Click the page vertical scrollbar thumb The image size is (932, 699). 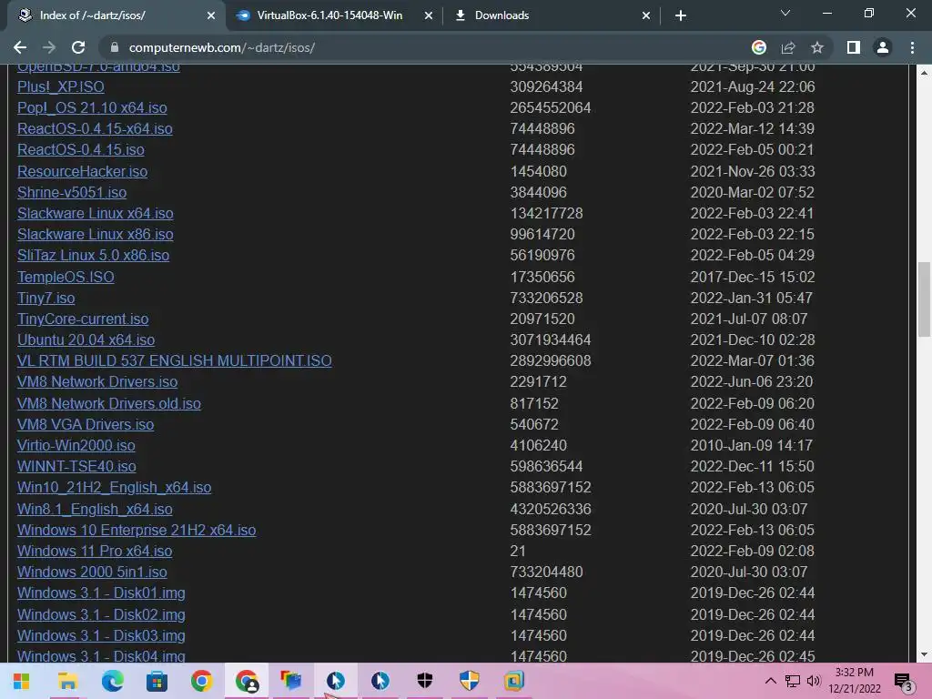click(x=924, y=299)
